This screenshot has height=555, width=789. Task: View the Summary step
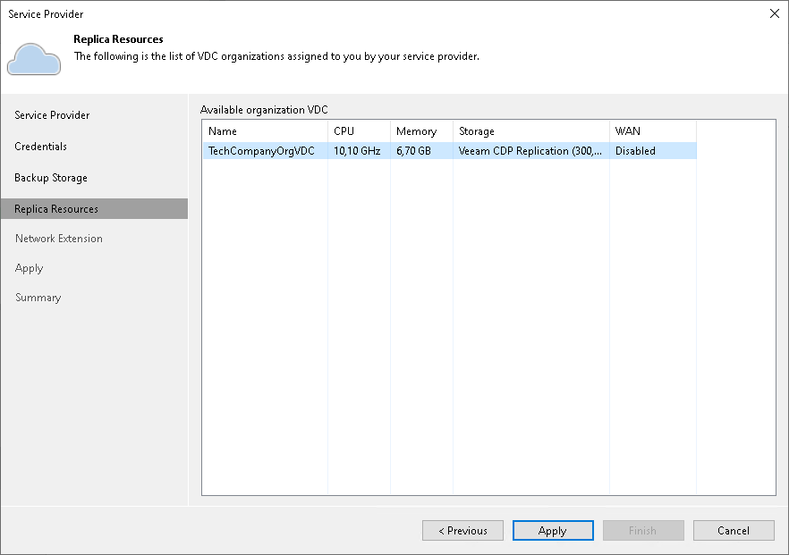coord(38,298)
